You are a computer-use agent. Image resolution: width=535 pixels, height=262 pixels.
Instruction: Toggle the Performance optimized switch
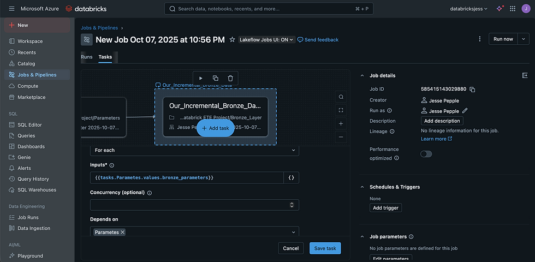426,154
